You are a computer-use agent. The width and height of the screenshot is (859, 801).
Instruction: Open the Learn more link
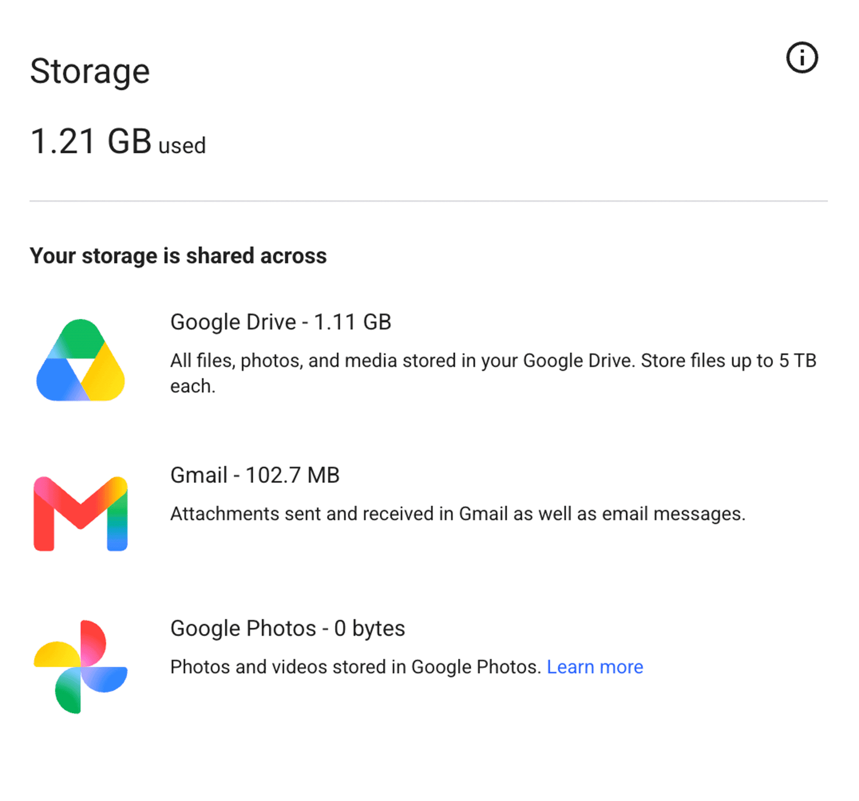click(x=594, y=667)
